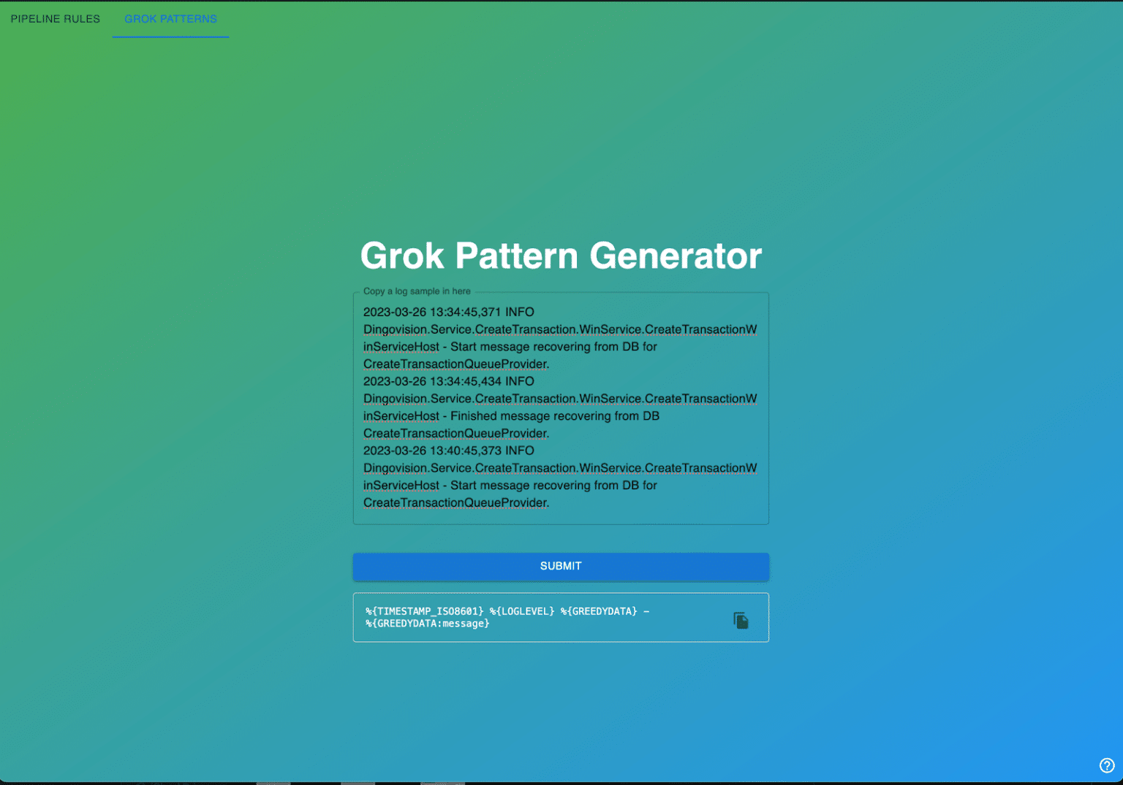Select the GROK PATTERNS tab
Image resolution: width=1123 pixels, height=785 pixels.
[x=170, y=19]
